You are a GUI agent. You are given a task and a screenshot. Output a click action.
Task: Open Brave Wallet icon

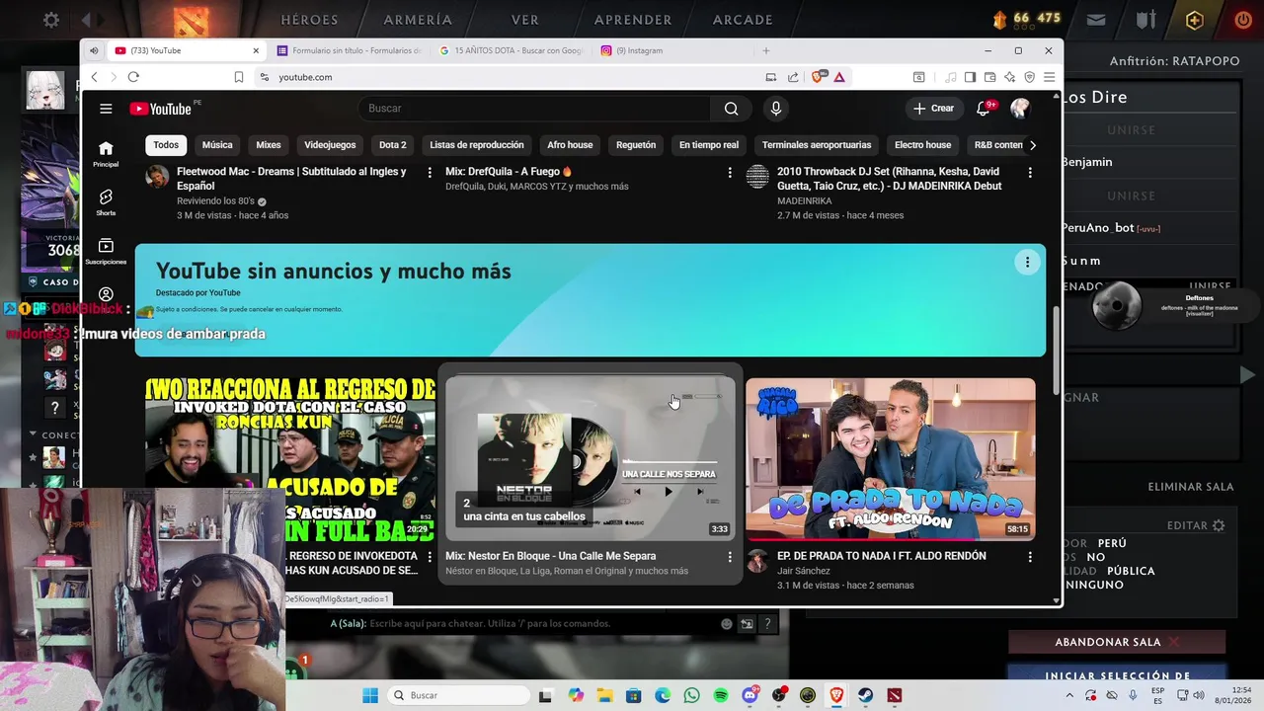989,77
